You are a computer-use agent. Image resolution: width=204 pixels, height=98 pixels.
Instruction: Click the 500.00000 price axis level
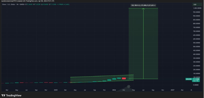pyautogui.click(x=197, y=46)
